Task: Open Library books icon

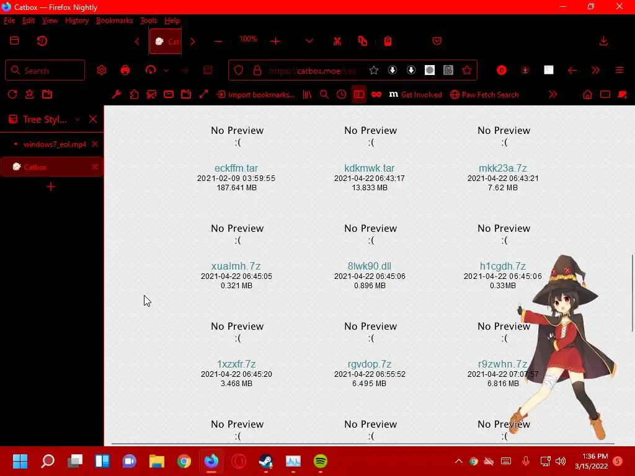Action: (307, 94)
